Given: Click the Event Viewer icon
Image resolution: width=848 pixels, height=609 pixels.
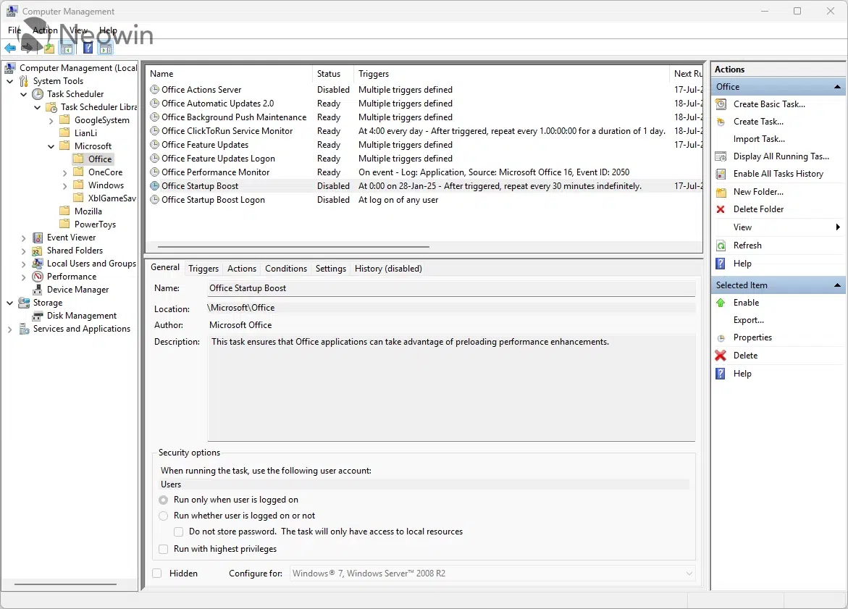Looking at the screenshot, I should pyautogui.click(x=38, y=238).
